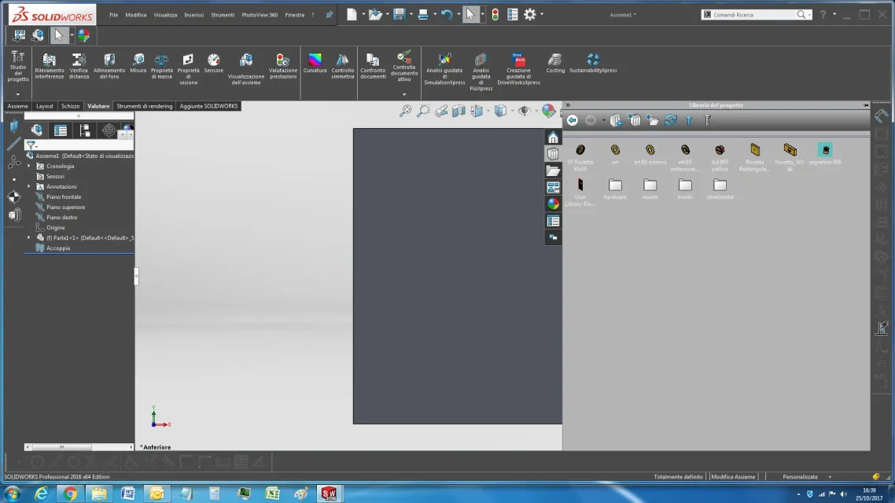Screen dimensions: 895x503
Task: Expand the Parte1<1> tree node
Action: pos(29,238)
